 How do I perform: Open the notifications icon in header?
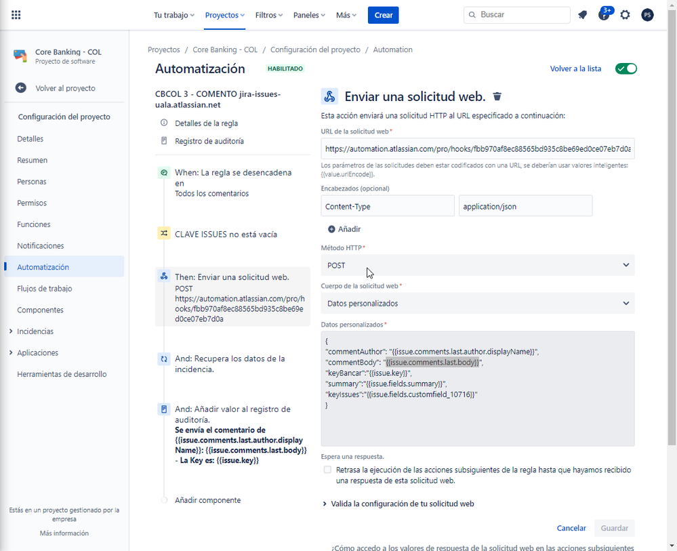pos(582,15)
